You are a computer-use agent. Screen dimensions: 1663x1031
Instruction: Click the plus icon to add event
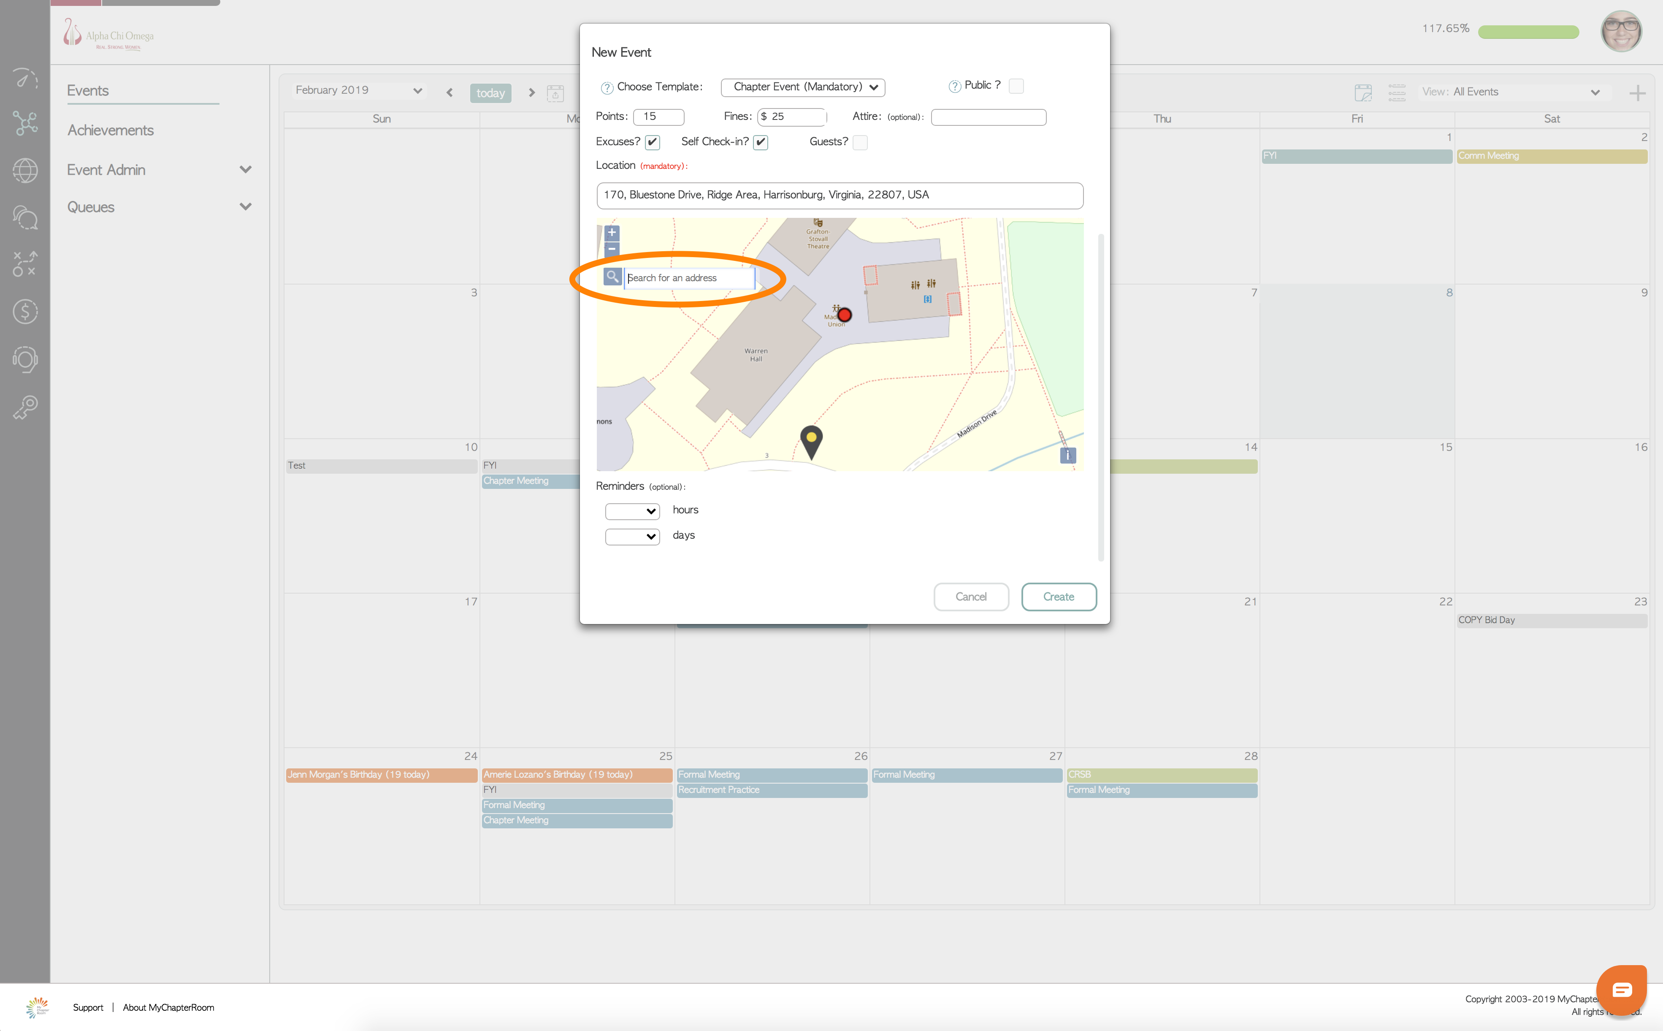(1637, 93)
